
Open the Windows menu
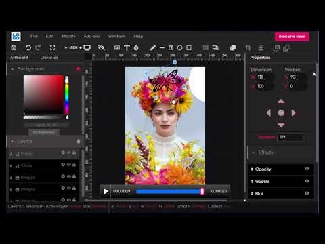coord(116,36)
